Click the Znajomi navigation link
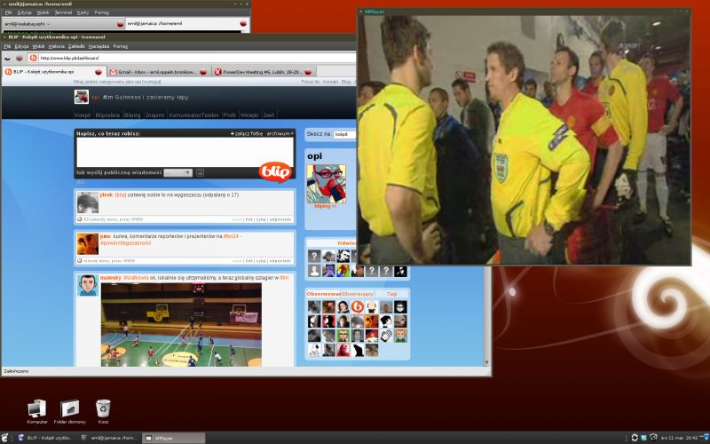The height and width of the screenshot is (444, 710). [154, 115]
